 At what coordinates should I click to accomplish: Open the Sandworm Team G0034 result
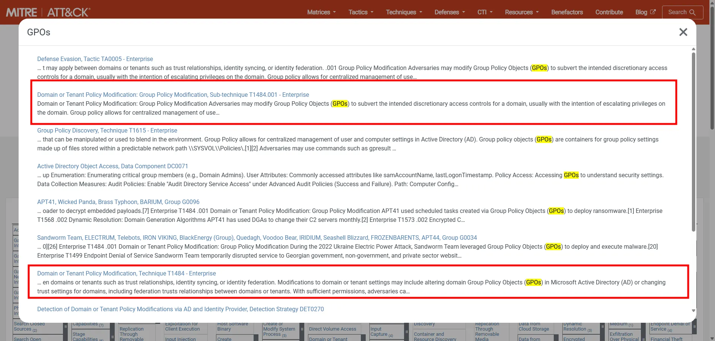coord(257,238)
